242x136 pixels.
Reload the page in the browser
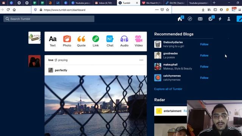(x=8, y=10)
